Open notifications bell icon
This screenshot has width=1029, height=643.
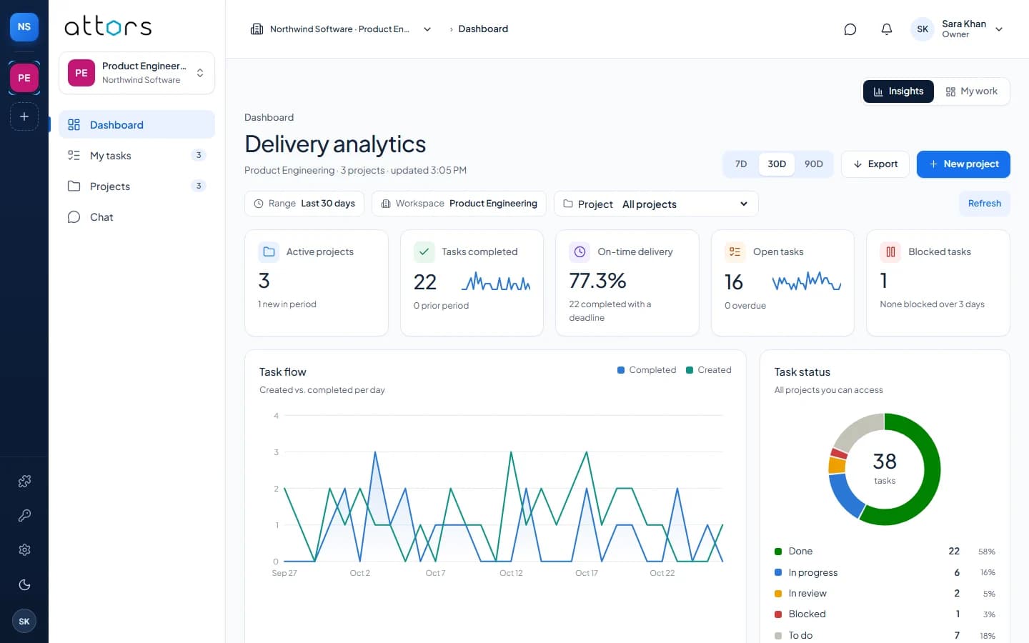[886, 29]
